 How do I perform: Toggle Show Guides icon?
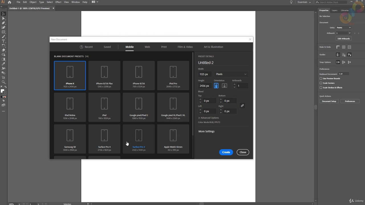338,55
